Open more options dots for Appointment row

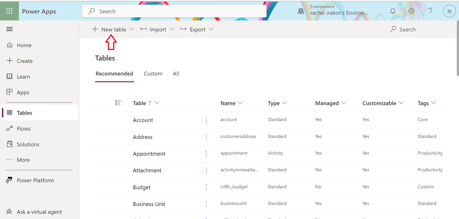pos(206,153)
